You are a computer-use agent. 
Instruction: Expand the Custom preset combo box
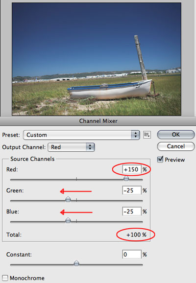pos(81,135)
